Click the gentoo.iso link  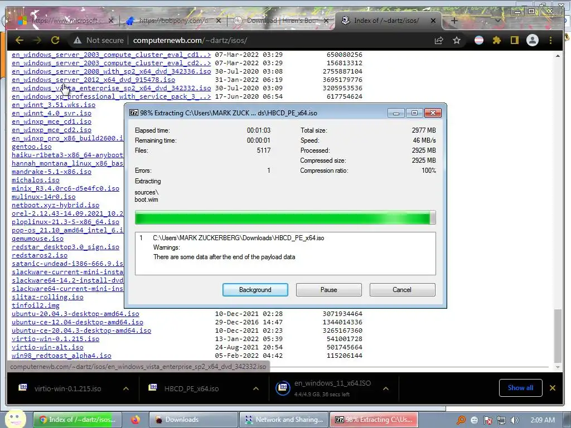pyautogui.click(x=32, y=147)
